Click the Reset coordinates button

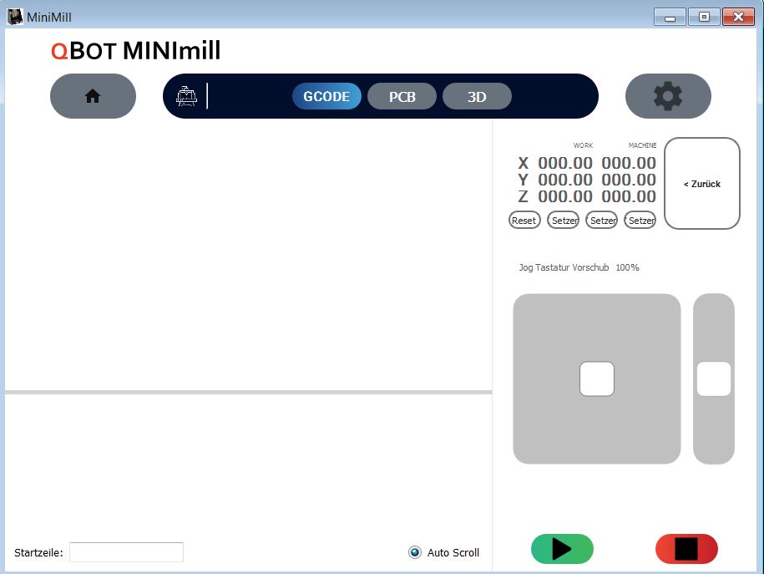524,221
